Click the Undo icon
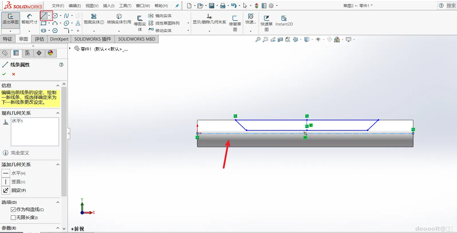Screen dimensions: 457x233 pos(234,6)
